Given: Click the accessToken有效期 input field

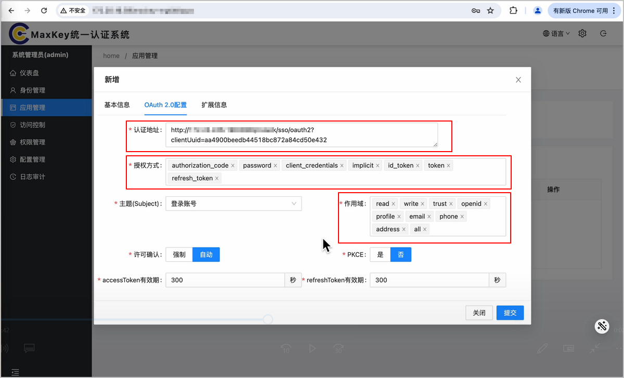Looking at the screenshot, I should pos(225,280).
